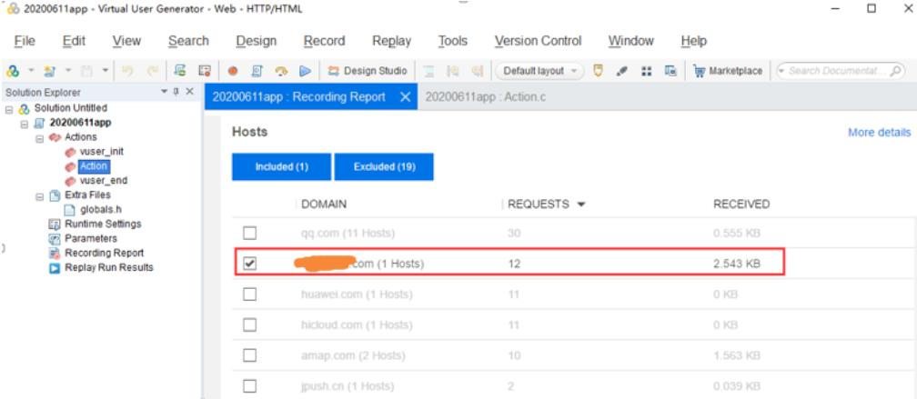The width and height of the screenshot is (917, 399).
Task: Click the four-squares grid toolbar icon
Action: pyautogui.click(x=646, y=71)
